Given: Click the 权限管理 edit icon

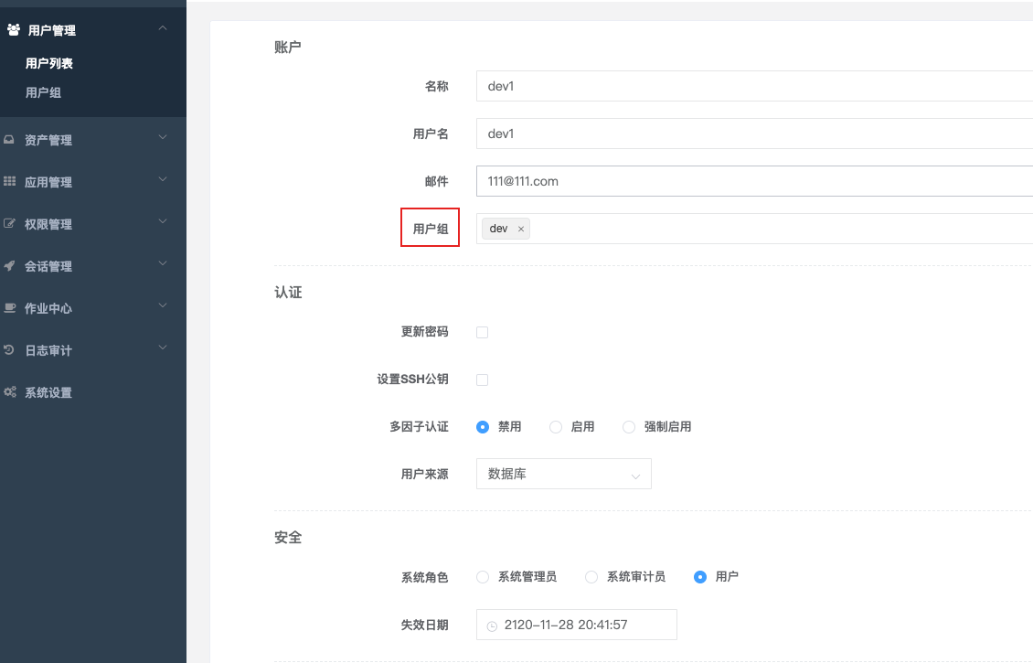Looking at the screenshot, I should (x=9, y=223).
